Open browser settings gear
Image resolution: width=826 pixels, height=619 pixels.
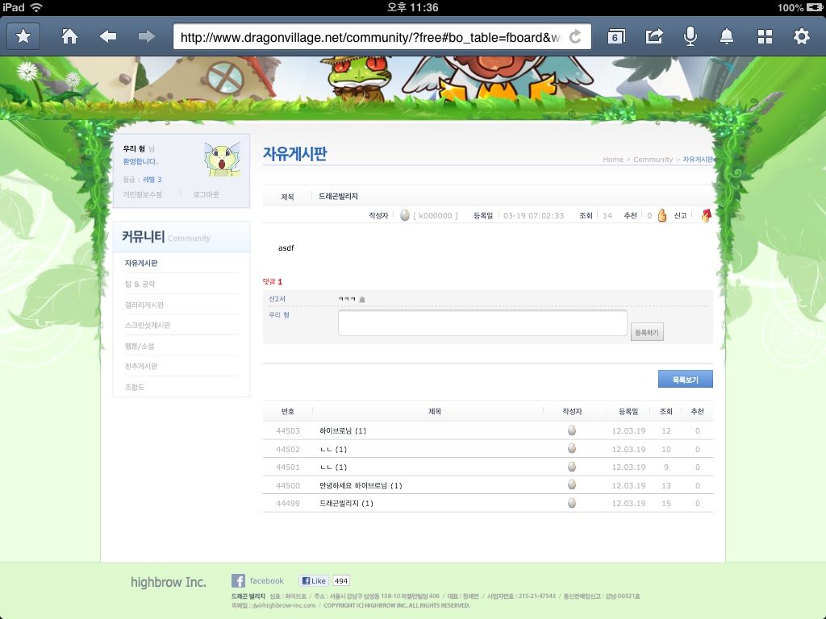point(801,36)
